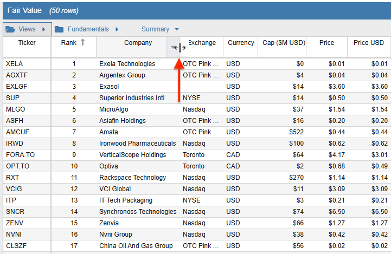Open the Summary dropdown arrow
391x254 pixels.
click(x=177, y=29)
